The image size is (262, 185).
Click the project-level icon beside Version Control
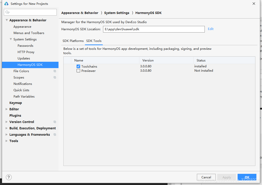coord(55,122)
